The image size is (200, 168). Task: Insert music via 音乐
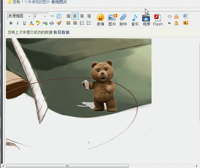[135, 20]
